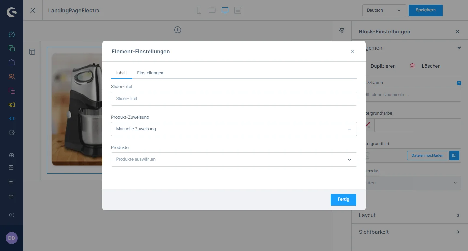Image resolution: width=468 pixels, height=251 pixels.
Task: Open the Produkt-Zuweisung dropdown
Action: [x=234, y=129]
